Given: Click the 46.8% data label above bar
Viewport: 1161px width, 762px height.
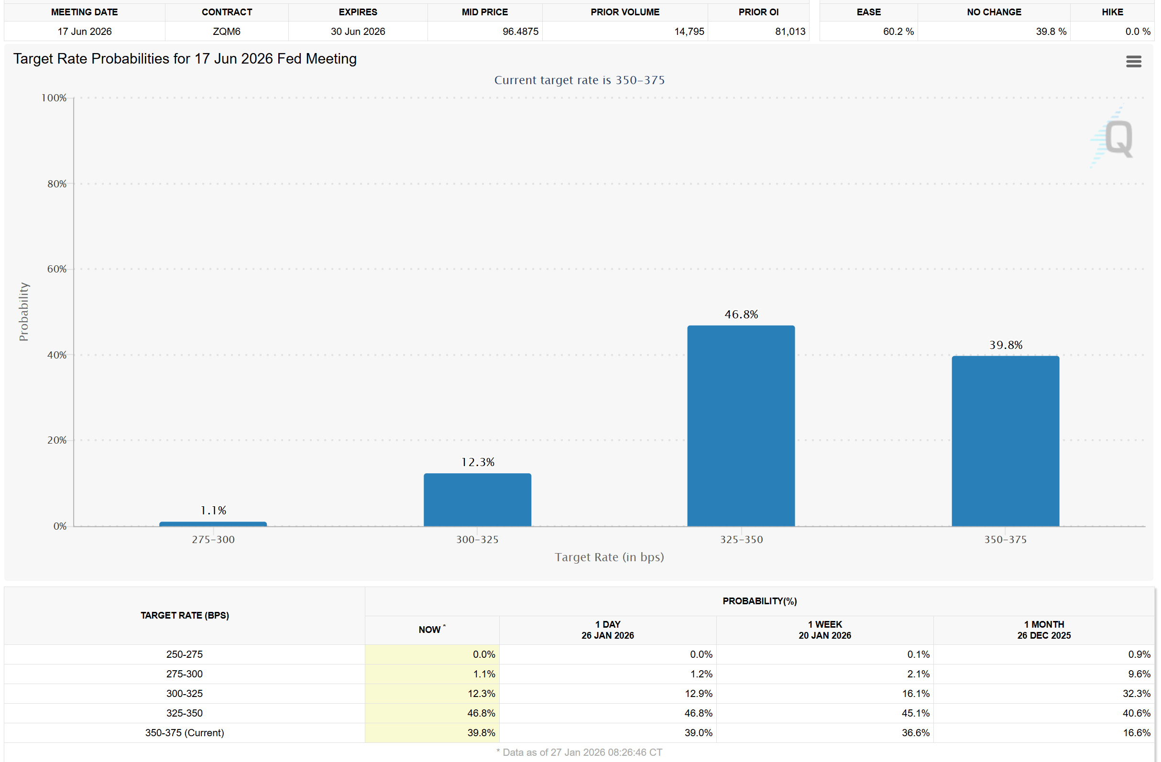Looking at the screenshot, I should pos(741,314).
